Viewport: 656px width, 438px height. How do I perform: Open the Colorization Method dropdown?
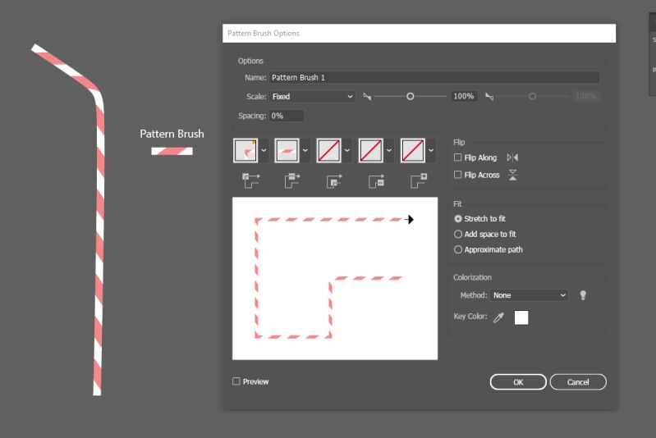[530, 295]
